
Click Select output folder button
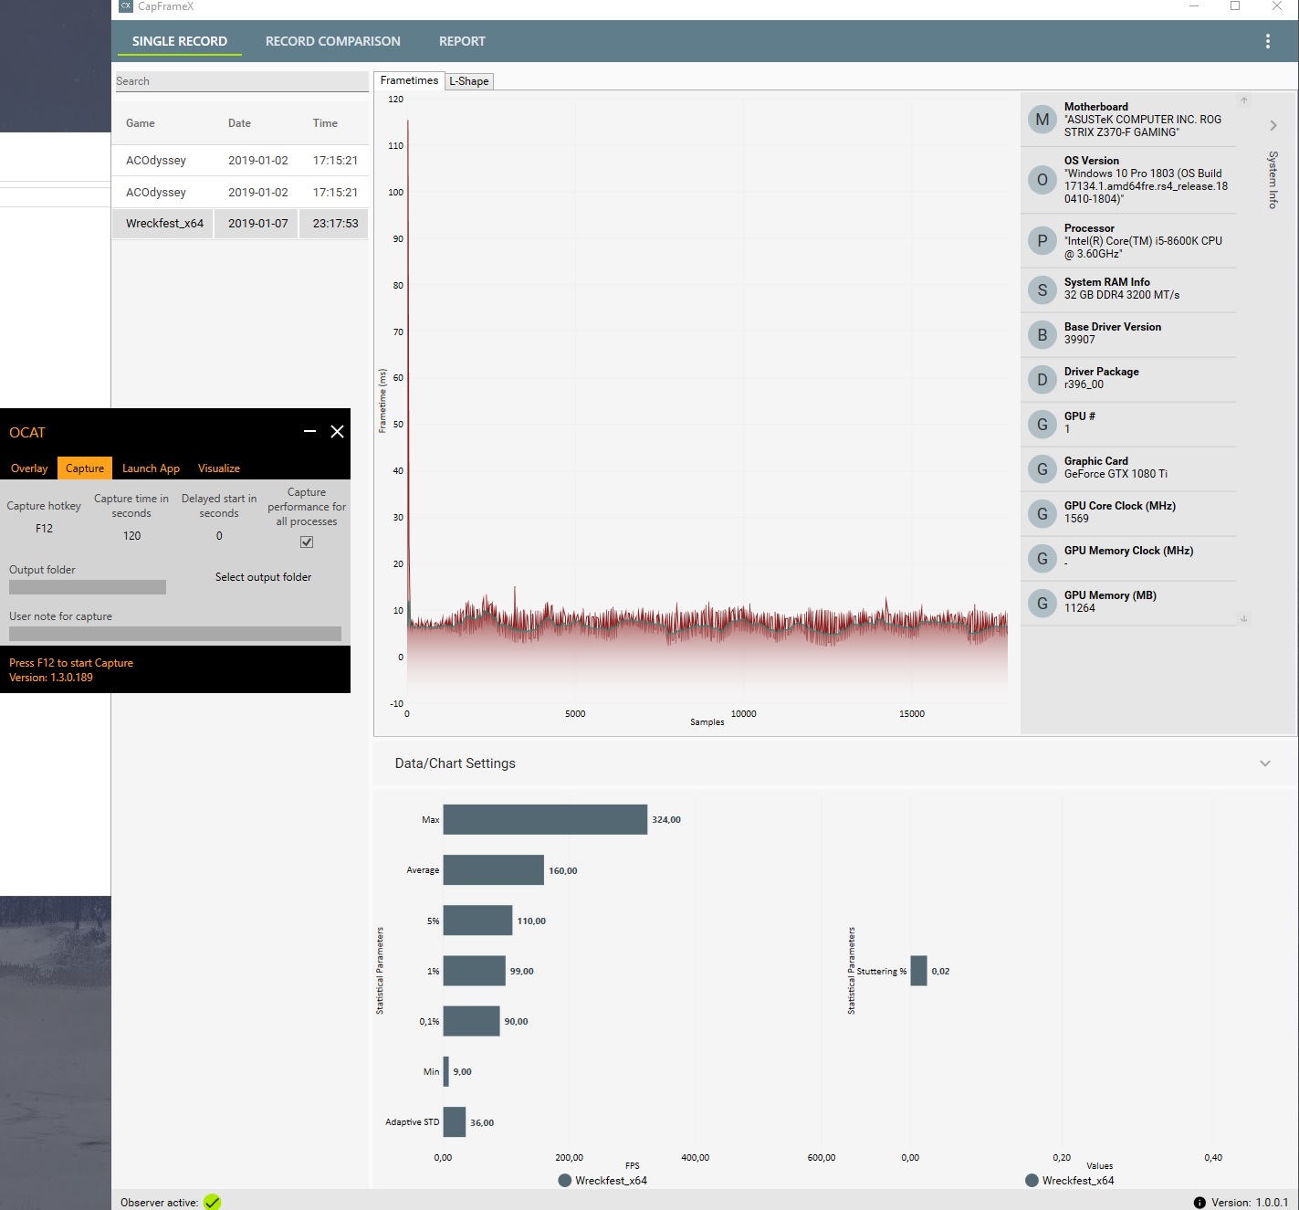pyautogui.click(x=264, y=577)
